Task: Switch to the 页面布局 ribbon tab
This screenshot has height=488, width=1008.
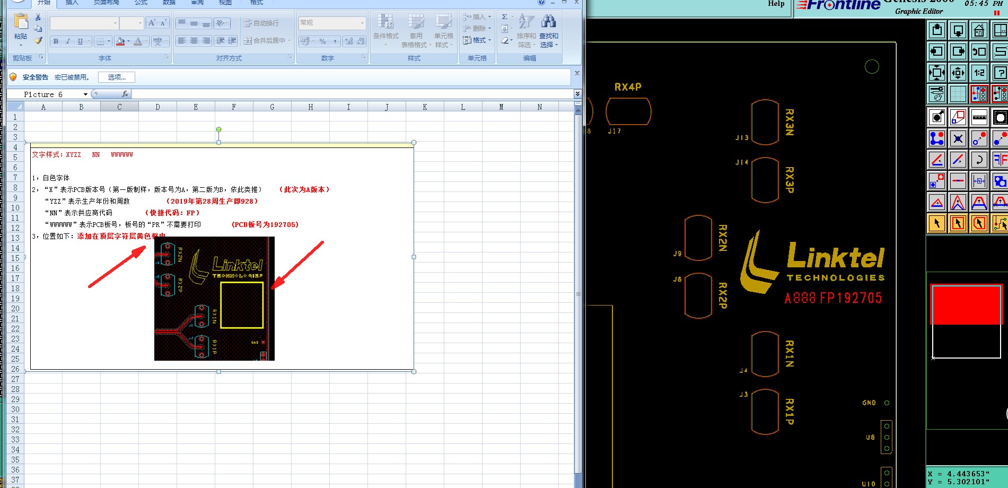Action: (106, 3)
